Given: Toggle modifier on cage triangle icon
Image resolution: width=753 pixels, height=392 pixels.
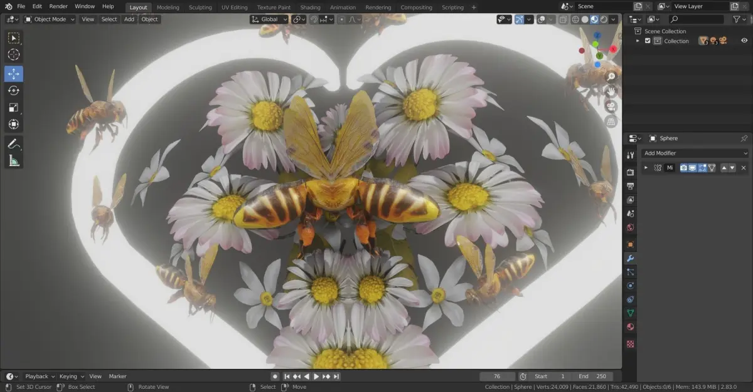Looking at the screenshot, I should click(x=712, y=168).
